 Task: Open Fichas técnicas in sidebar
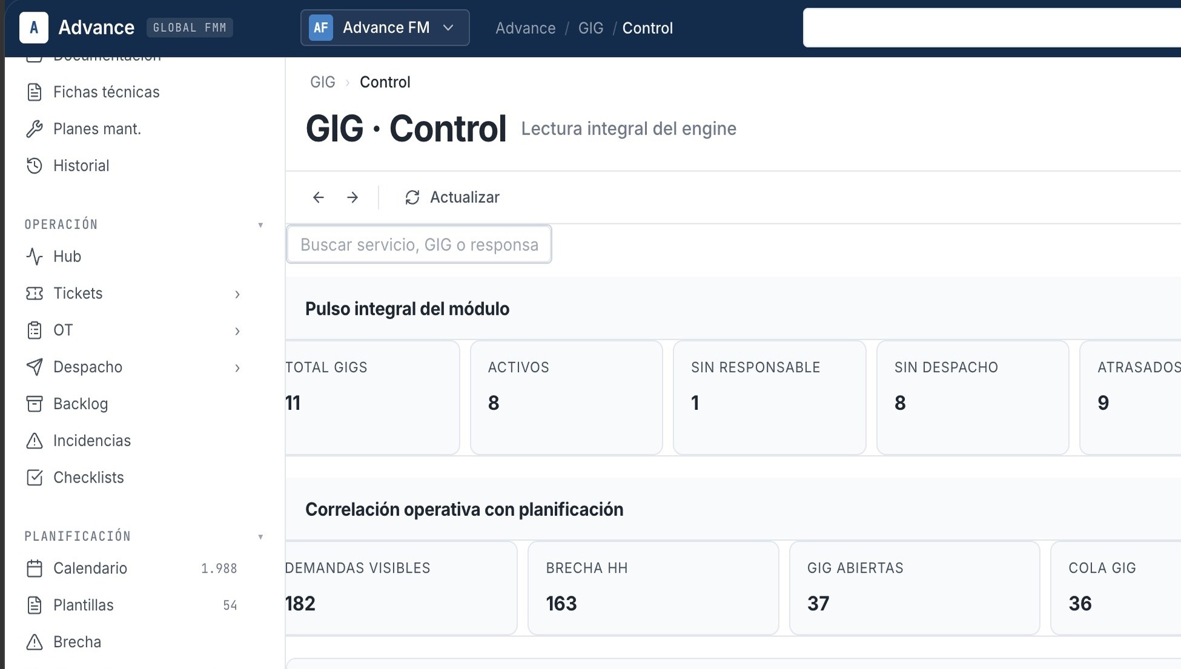(x=107, y=92)
